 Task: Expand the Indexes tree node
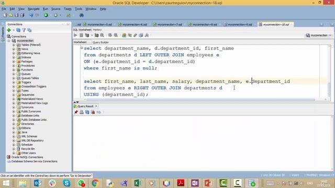click(x=14, y=57)
